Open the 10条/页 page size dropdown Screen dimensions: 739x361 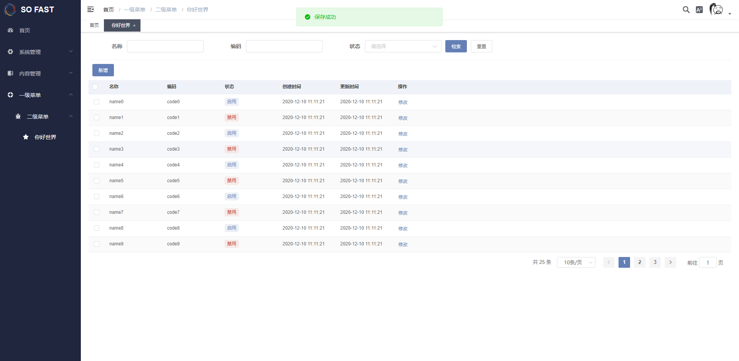click(x=576, y=262)
